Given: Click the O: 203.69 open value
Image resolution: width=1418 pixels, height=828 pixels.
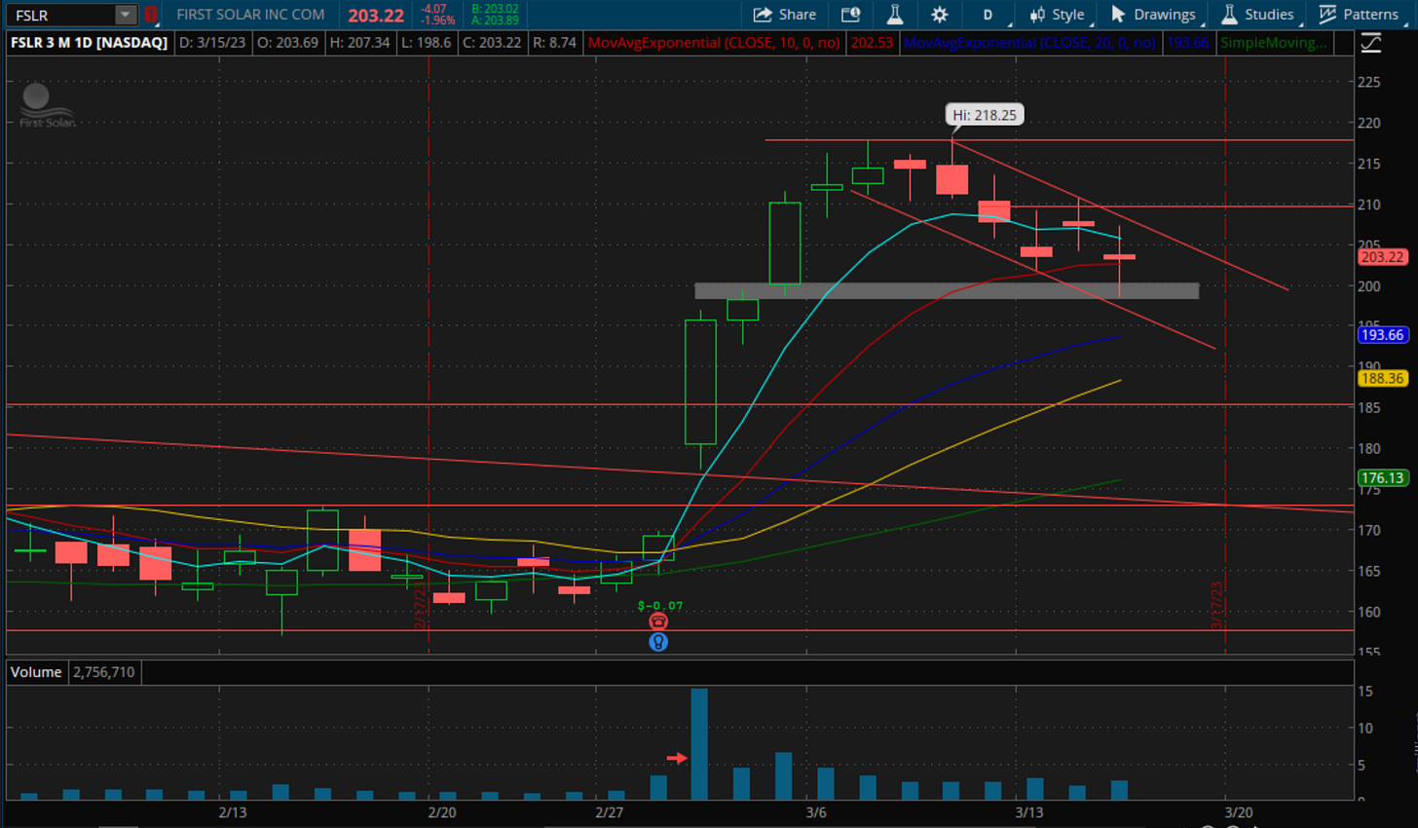Looking at the screenshot, I should pos(287,43).
